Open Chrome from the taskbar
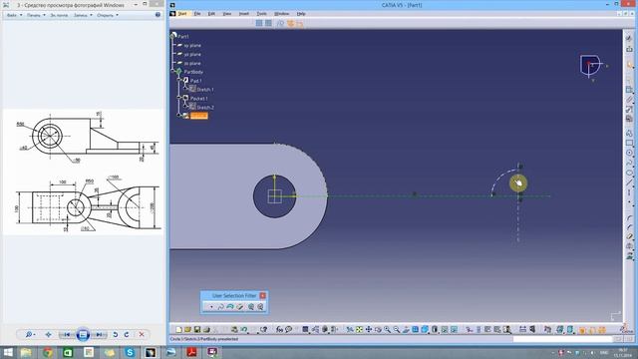 [x=48, y=352]
